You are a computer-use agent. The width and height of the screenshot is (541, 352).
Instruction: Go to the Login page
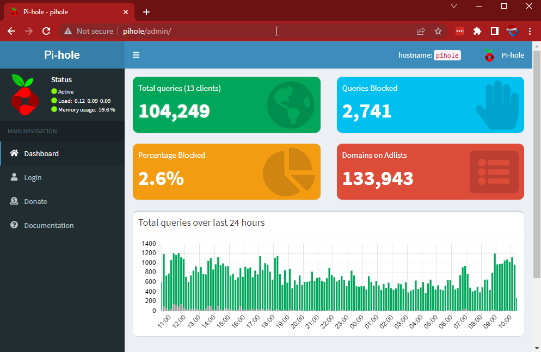coord(33,177)
